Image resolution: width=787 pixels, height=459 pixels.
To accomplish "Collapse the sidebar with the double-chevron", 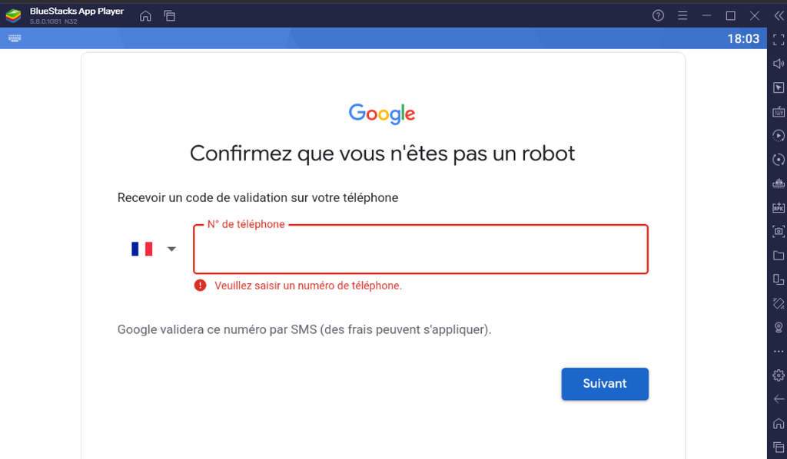I will (778, 16).
